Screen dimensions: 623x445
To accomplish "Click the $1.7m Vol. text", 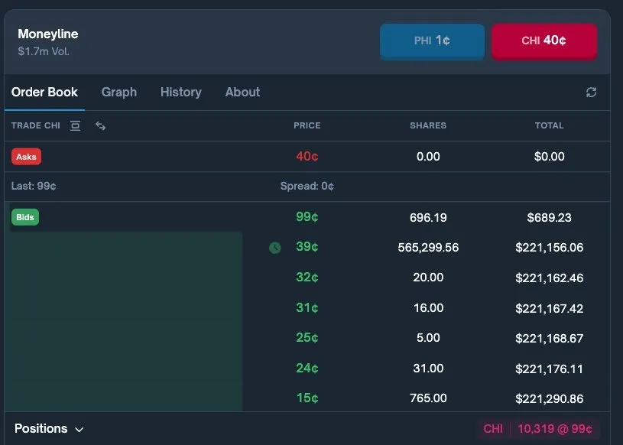I will [x=44, y=51].
